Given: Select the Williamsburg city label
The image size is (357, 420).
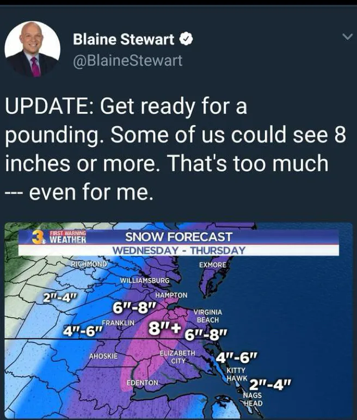Looking at the screenshot, I should [x=144, y=281].
